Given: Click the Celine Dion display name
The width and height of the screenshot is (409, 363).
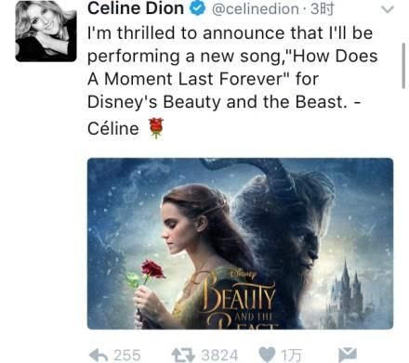Looking at the screenshot, I should pos(136,8).
